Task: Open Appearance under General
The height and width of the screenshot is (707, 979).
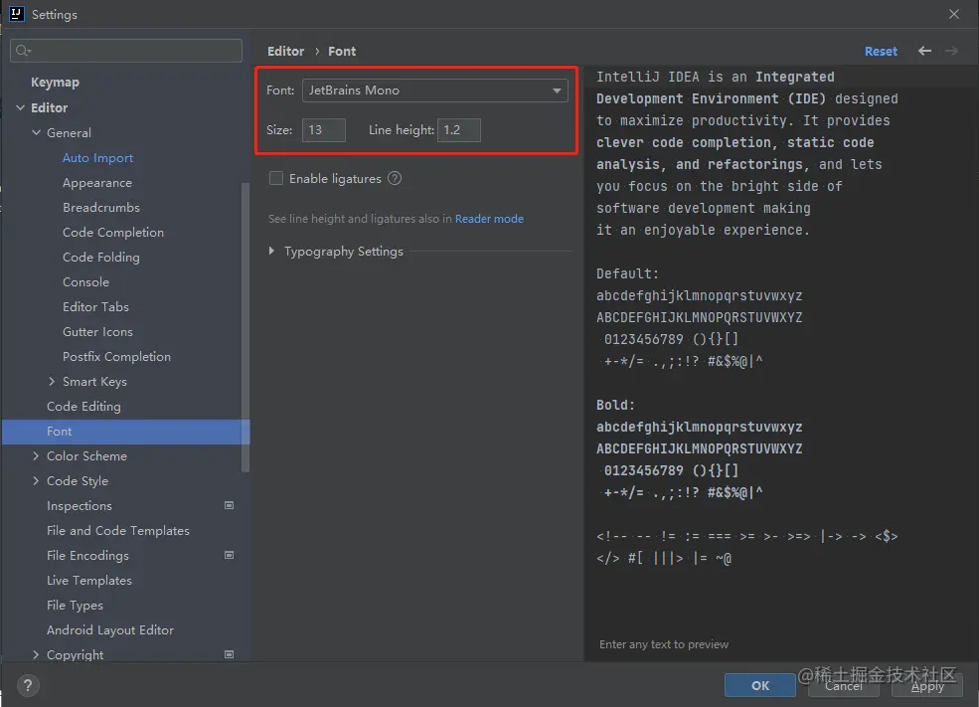Action: point(97,182)
